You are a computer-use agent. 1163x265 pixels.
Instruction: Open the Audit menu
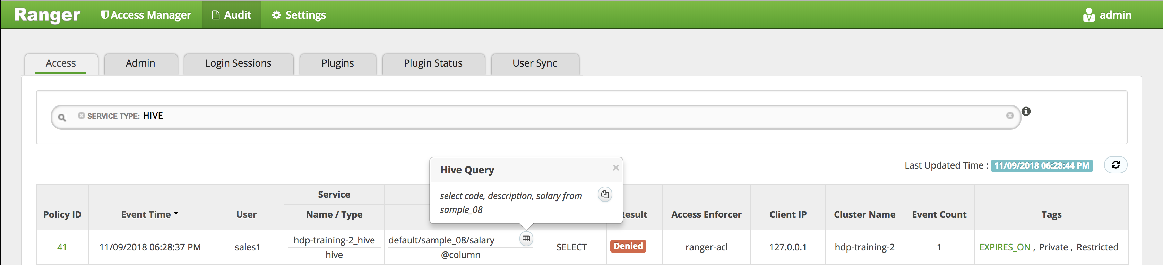(232, 15)
